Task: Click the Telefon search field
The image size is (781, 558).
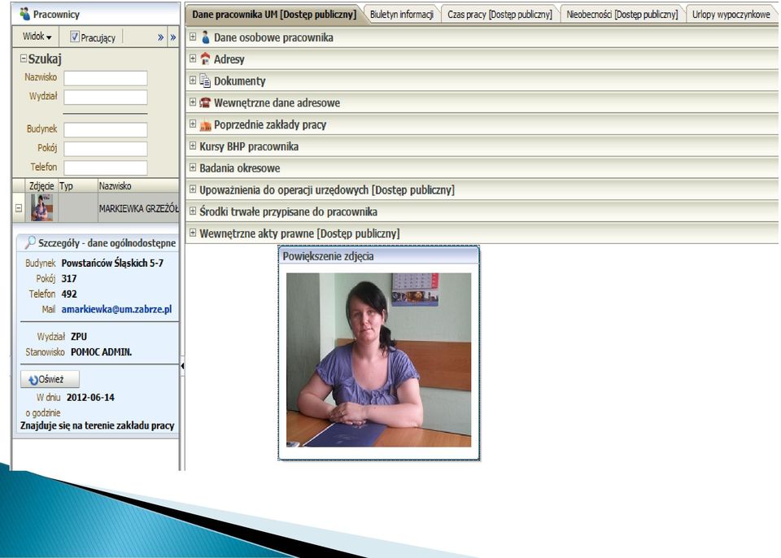Action: coord(106,168)
